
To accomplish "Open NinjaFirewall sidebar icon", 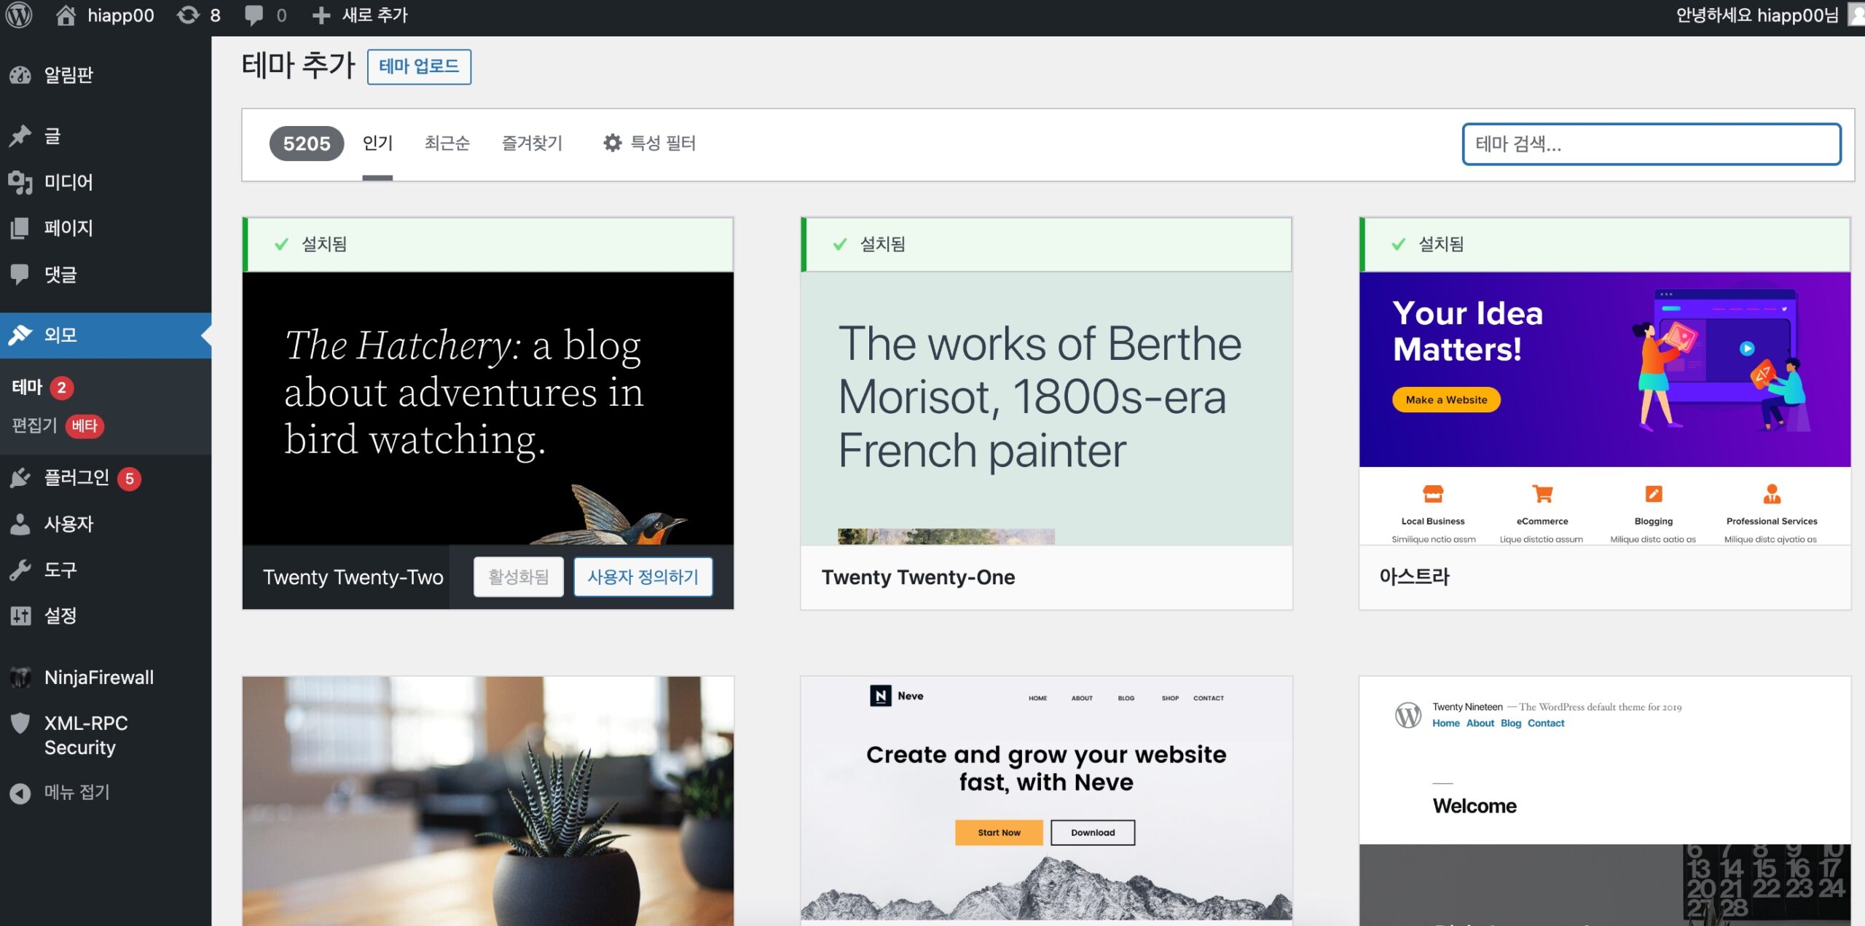I will point(20,678).
